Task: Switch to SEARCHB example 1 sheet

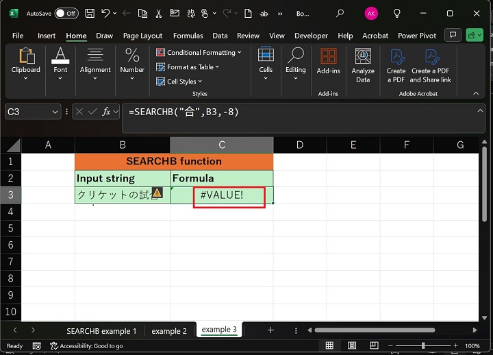Action: (101, 330)
